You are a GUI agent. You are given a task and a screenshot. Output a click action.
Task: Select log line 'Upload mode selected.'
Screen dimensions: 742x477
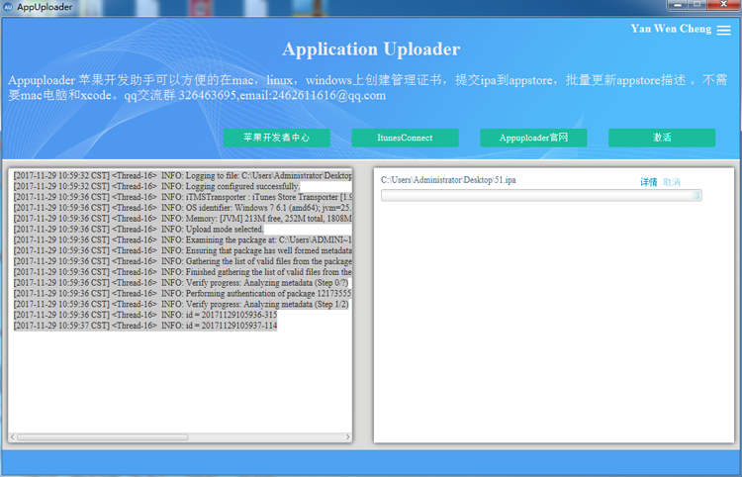[x=139, y=229]
